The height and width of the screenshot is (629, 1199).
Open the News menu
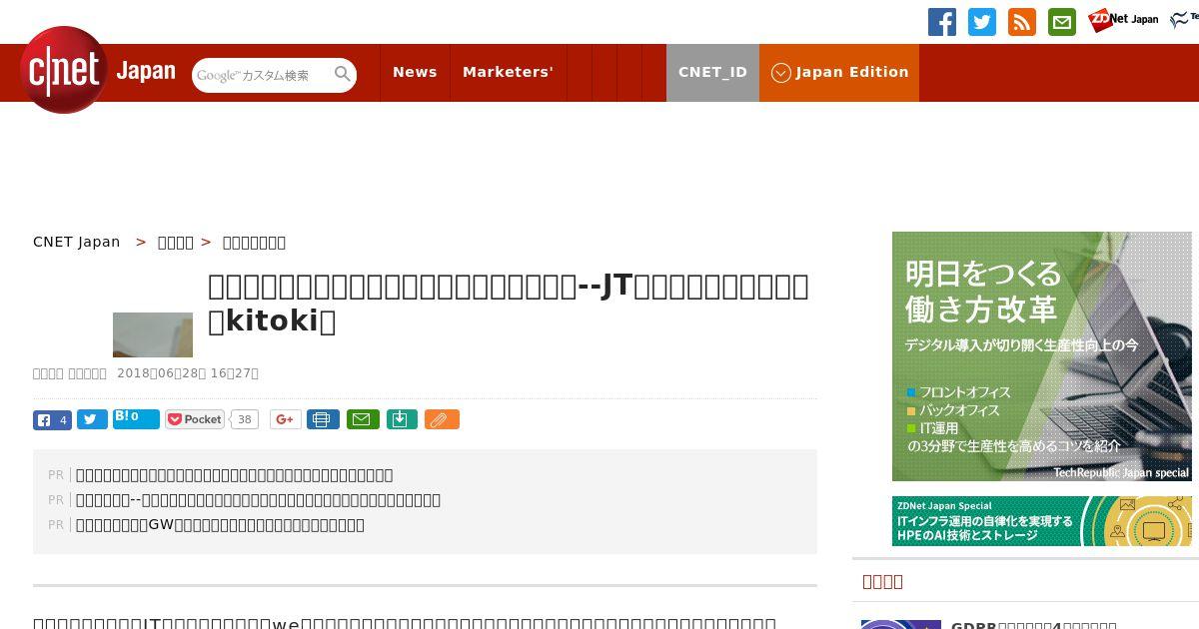[x=415, y=72]
